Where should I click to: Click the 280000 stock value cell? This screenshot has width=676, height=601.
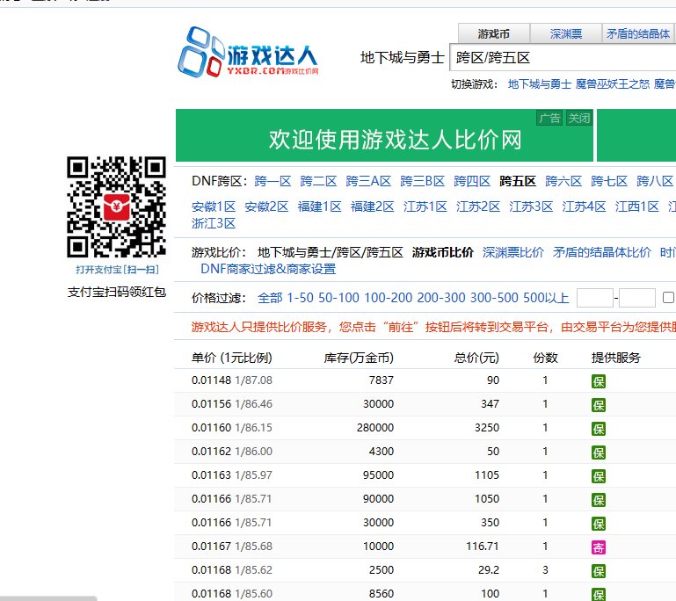point(375,428)
